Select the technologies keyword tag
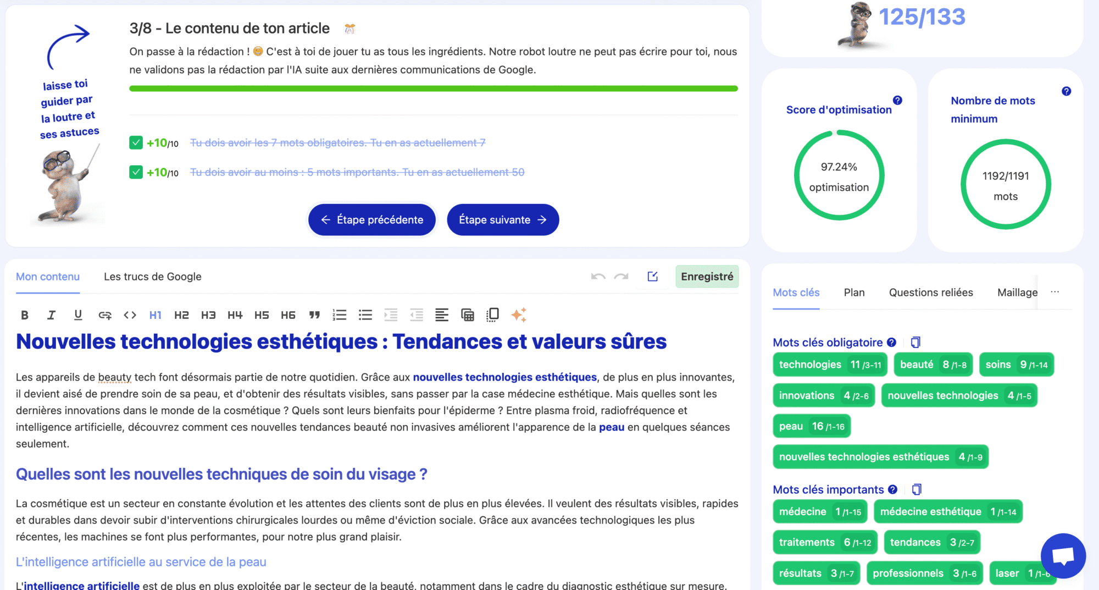 click(x=830, y=365)
